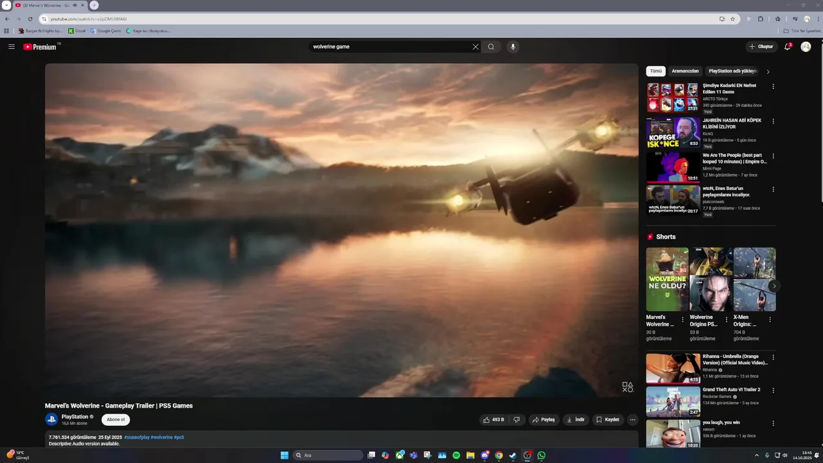Open Discord from the taskbar
Image resolution: width=823 pixels, height=463 pixels.
tap(485, 455)
